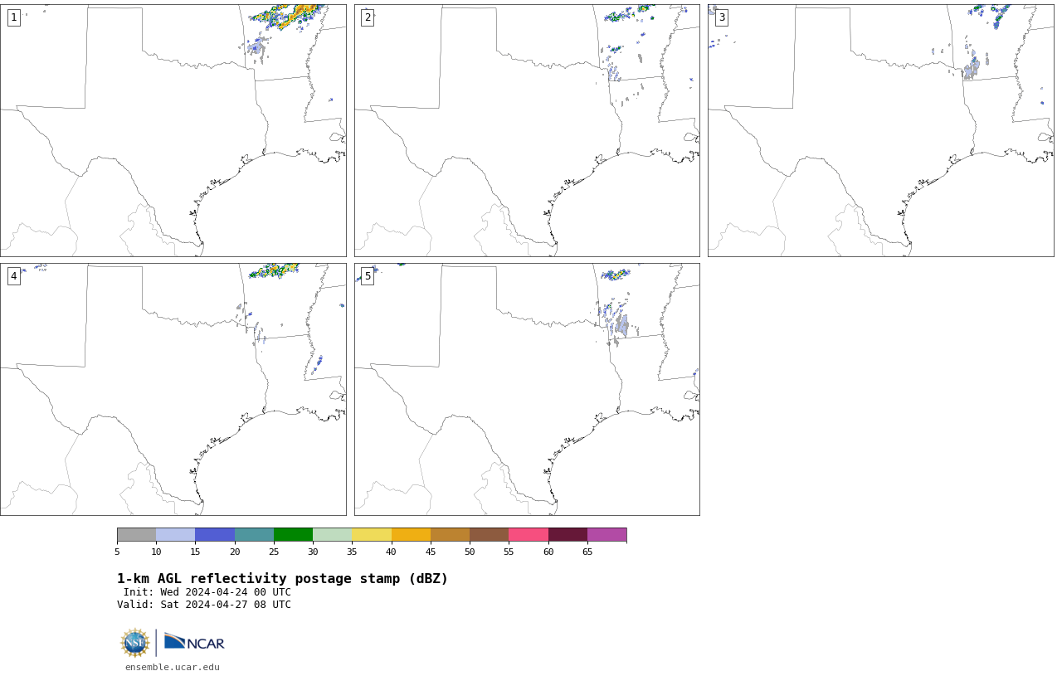The width and height of the screenshot is (1062, 676).
Task: Click the Valid: Sat 2024-04-27 08 UTC text
Action: (x=204, y=605)
